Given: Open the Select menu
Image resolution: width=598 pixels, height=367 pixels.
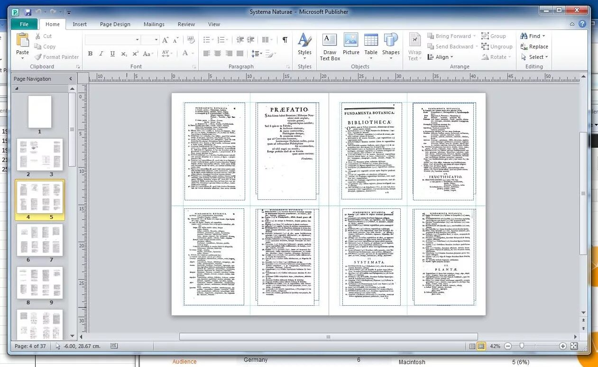Looking at the screenshot, I should pyautogui.click(x=534, y=57).
